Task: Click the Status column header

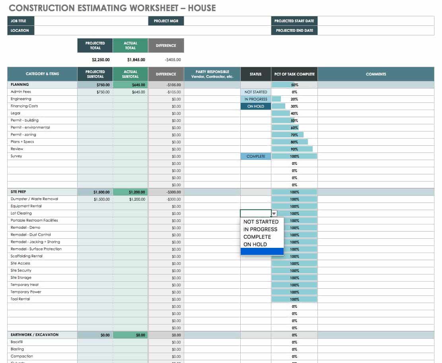Action: (x=256, y=74)
